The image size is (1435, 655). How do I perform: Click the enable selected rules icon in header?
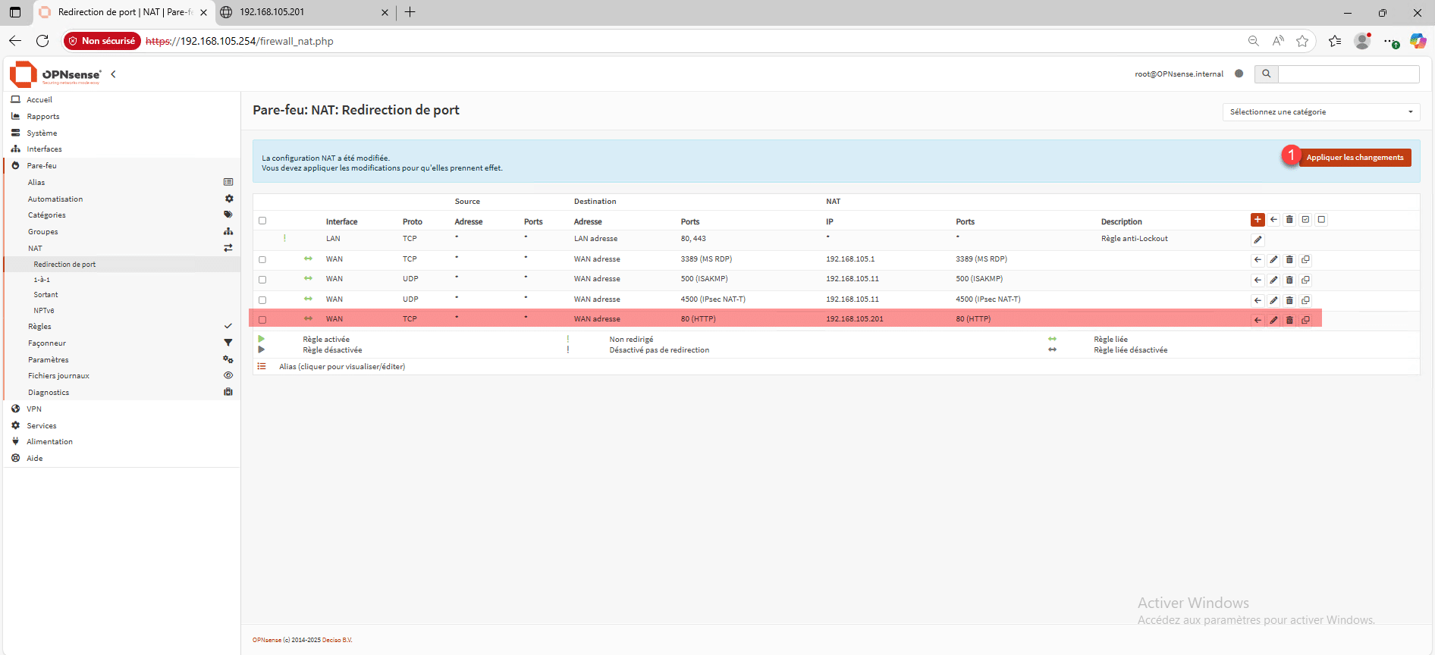[1305, 220]
